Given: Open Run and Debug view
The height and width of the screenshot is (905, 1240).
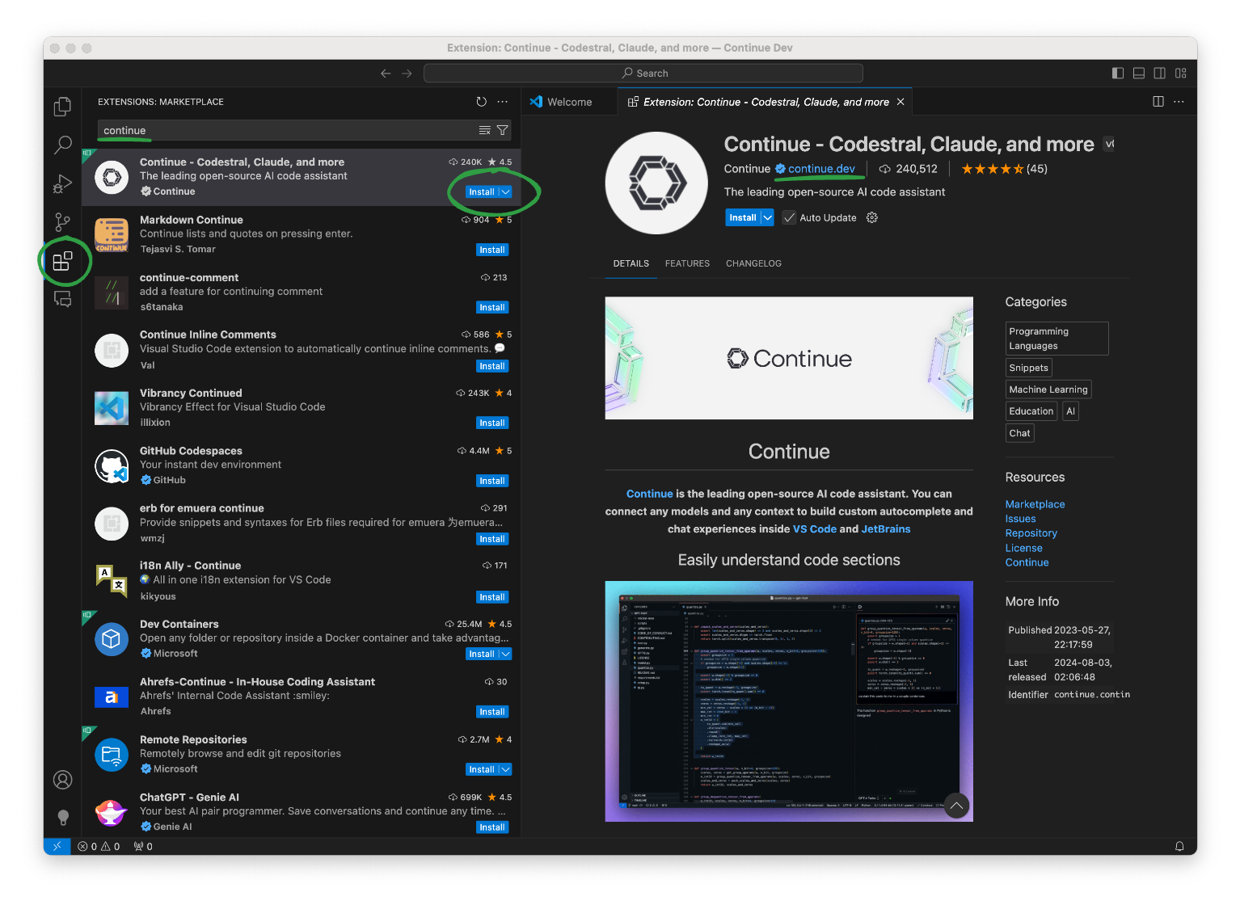Looking at the screenshot, I should pos(62,184).
